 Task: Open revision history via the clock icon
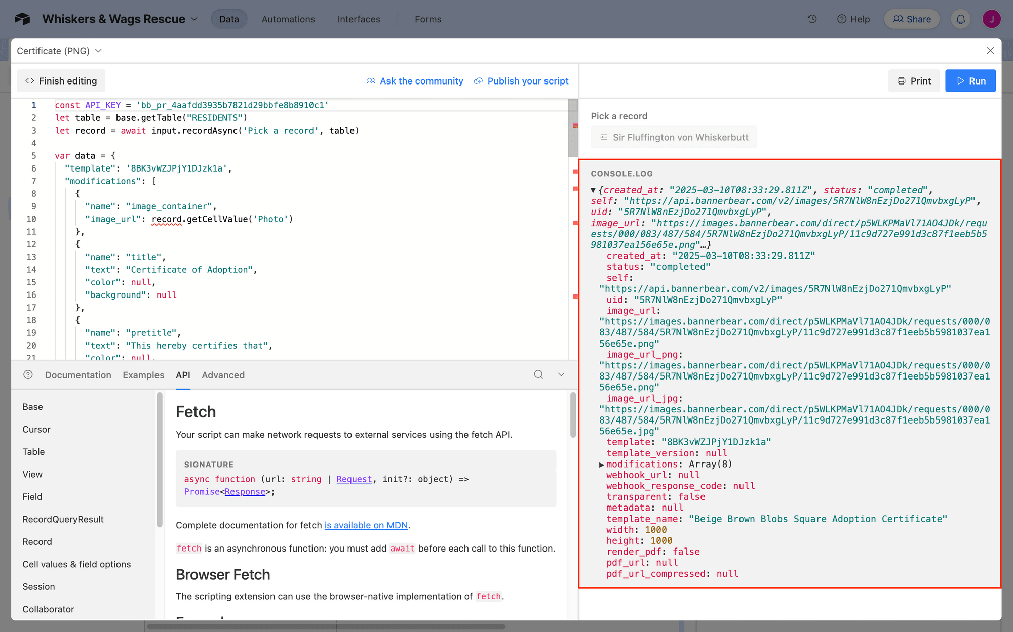click(x=811, y=19)
